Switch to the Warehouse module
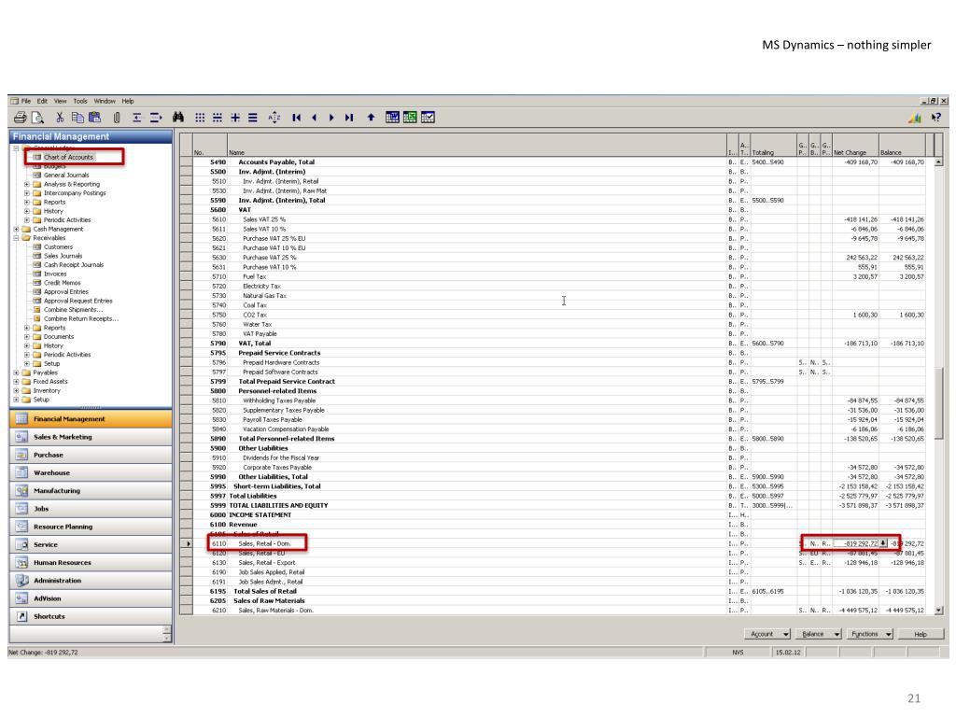The image size is (956, 717). pyautogui.click(x=91, y=472)
